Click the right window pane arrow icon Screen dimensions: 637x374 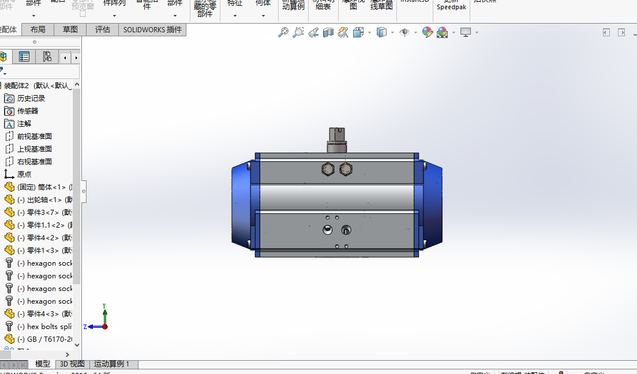point(621,32)
